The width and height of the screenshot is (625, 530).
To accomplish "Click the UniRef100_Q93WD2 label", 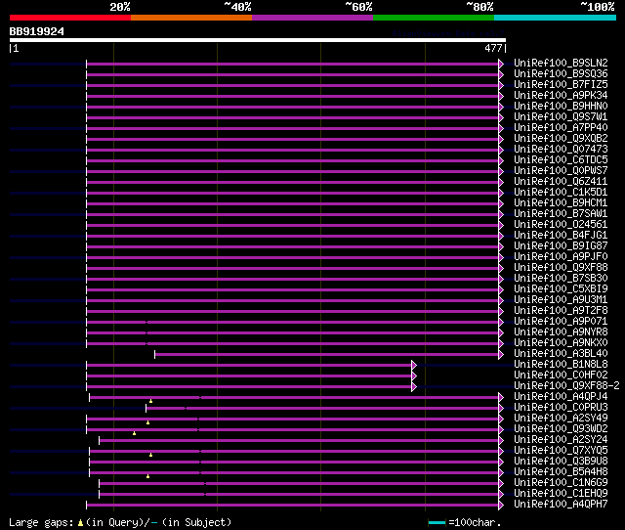I will 561,429.
